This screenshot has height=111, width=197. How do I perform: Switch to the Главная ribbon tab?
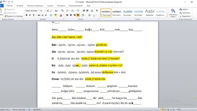(9, 6)
